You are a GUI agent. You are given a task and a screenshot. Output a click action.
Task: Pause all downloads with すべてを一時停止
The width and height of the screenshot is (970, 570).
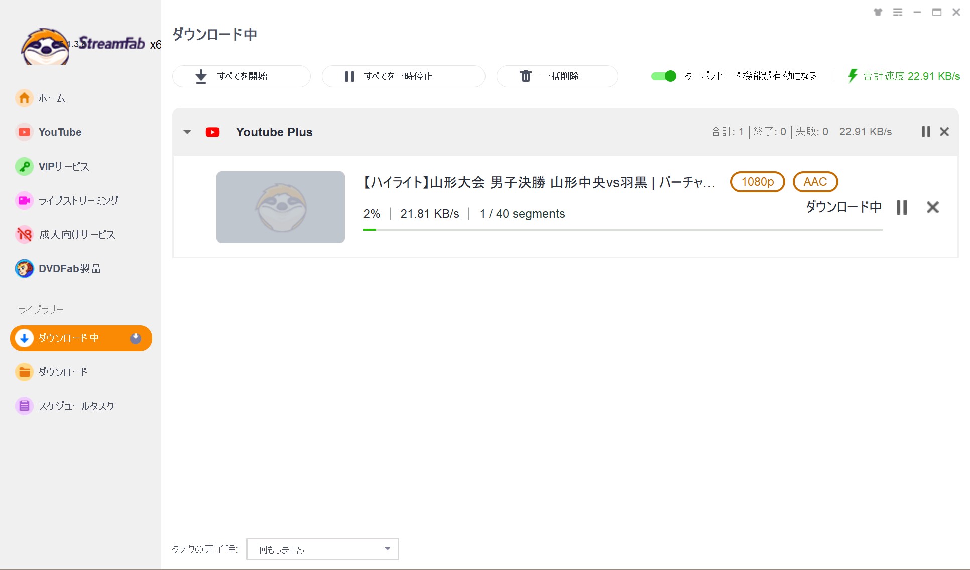point(404,76)
